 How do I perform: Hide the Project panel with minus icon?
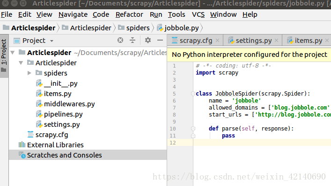160,40
